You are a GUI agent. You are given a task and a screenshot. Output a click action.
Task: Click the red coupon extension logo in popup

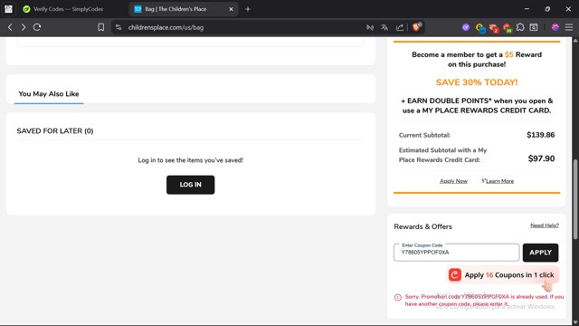pyautogui.click(x=455, y=274)
